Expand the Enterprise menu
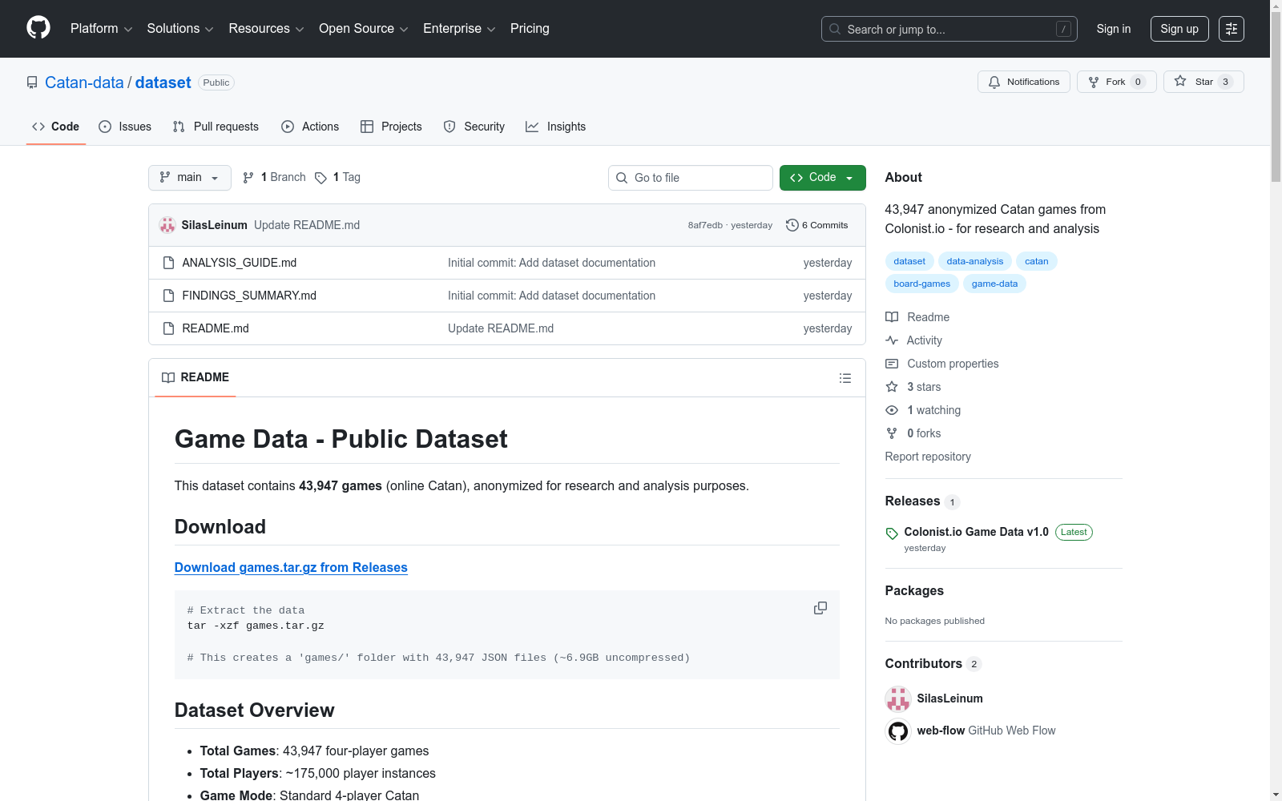Screen dimensions: 1282x801 pyautogui.click(x=459, y=29)
